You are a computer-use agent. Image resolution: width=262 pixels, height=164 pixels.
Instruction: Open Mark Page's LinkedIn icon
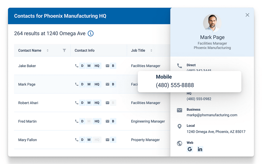[x=200, y=149]
